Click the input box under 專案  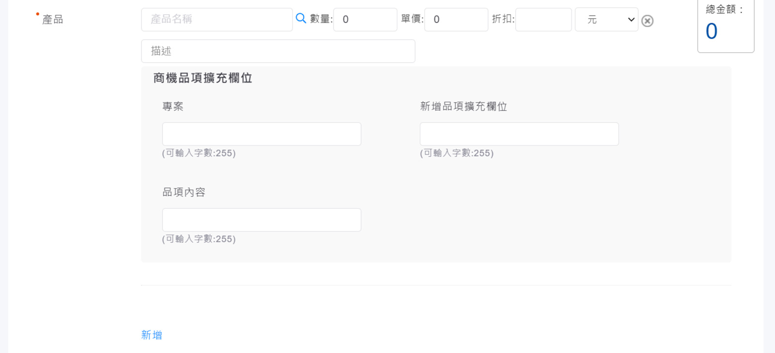coord(262,134)
